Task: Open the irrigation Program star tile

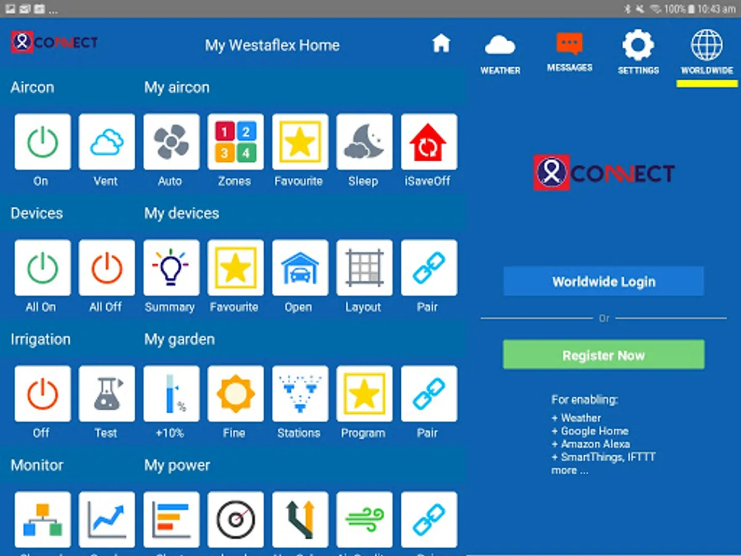Action: coord(364,394)
